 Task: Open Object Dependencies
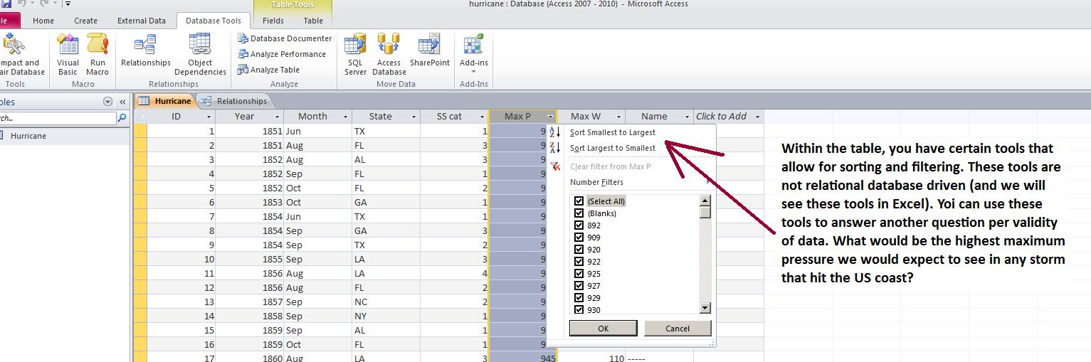(x=200, y=54)
